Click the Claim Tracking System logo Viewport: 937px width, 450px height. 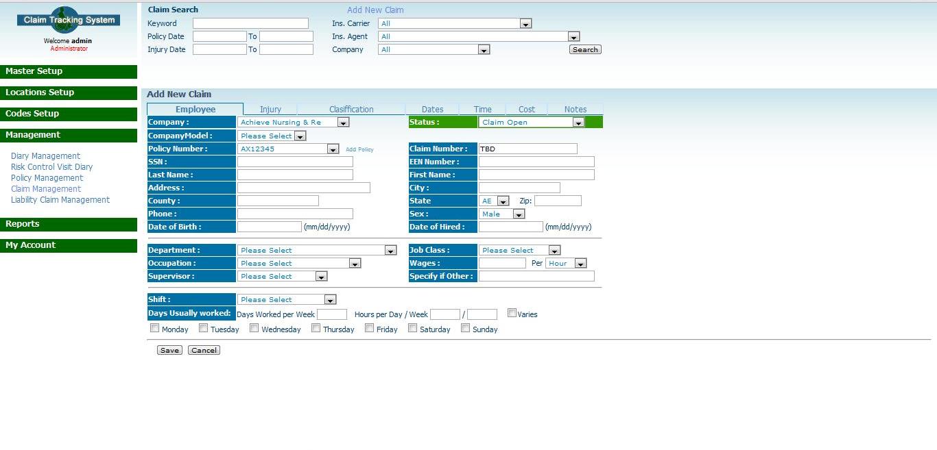coord(69,20)
